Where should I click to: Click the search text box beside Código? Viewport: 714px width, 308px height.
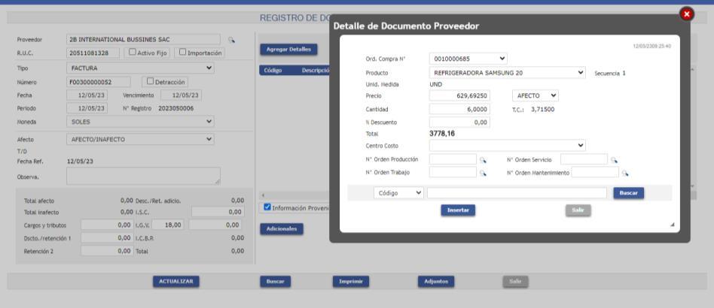517,193
